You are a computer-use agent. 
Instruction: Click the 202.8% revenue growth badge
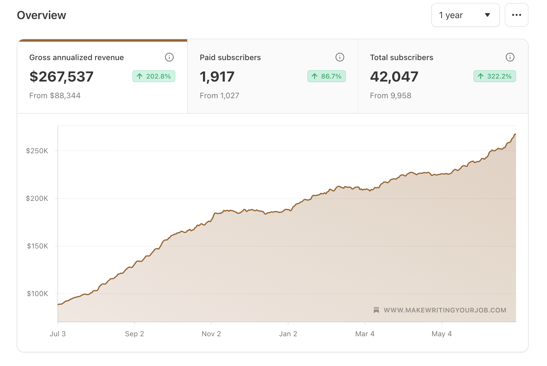(154, 76)
